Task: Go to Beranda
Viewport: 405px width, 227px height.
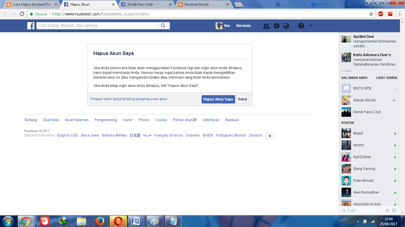Action: (x=243, y=26)
